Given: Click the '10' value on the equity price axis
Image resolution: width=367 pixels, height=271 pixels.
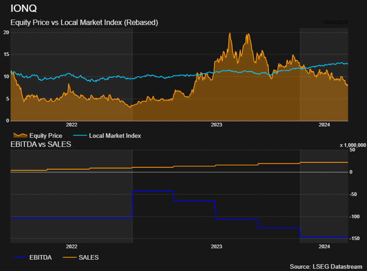Looking at the screenshot, I should pyautogui.click(x=6, y=77).
